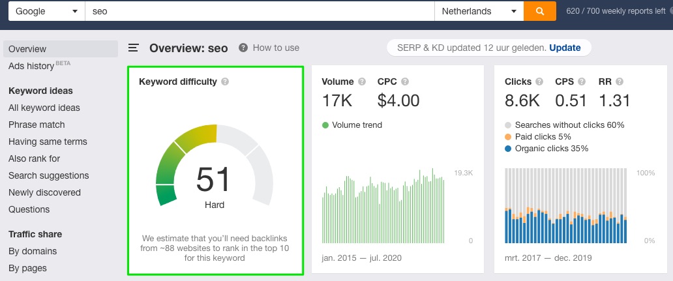The image size is (673, 281).
Task: Click the Traffic share sidebar heading
Action: pos(35,234)
